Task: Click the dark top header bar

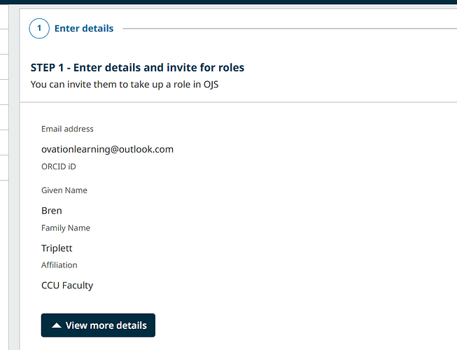Action: pyautogui.click(x=228, y=2)
